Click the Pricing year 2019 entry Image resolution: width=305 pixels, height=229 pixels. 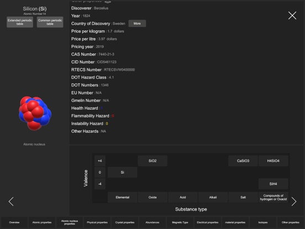87,46
